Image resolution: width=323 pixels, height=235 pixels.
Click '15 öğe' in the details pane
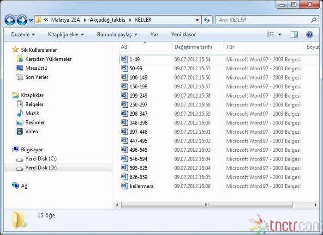click(x=46, y=216)
